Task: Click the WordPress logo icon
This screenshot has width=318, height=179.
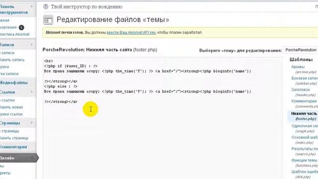Action: pyautogui.click(x=46, y=6)
